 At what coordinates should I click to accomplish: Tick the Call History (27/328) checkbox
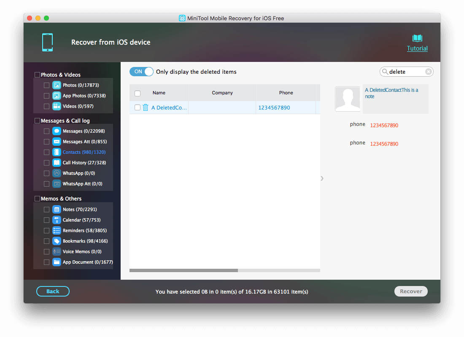click(46, 163)
